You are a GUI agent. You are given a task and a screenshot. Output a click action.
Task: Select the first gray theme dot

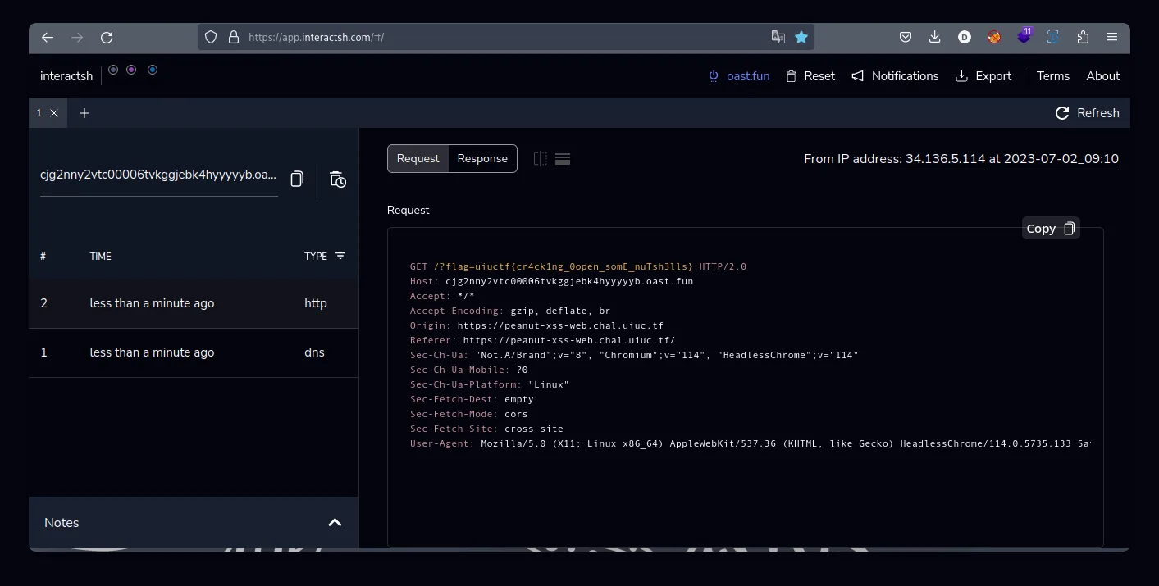[113, 70]
